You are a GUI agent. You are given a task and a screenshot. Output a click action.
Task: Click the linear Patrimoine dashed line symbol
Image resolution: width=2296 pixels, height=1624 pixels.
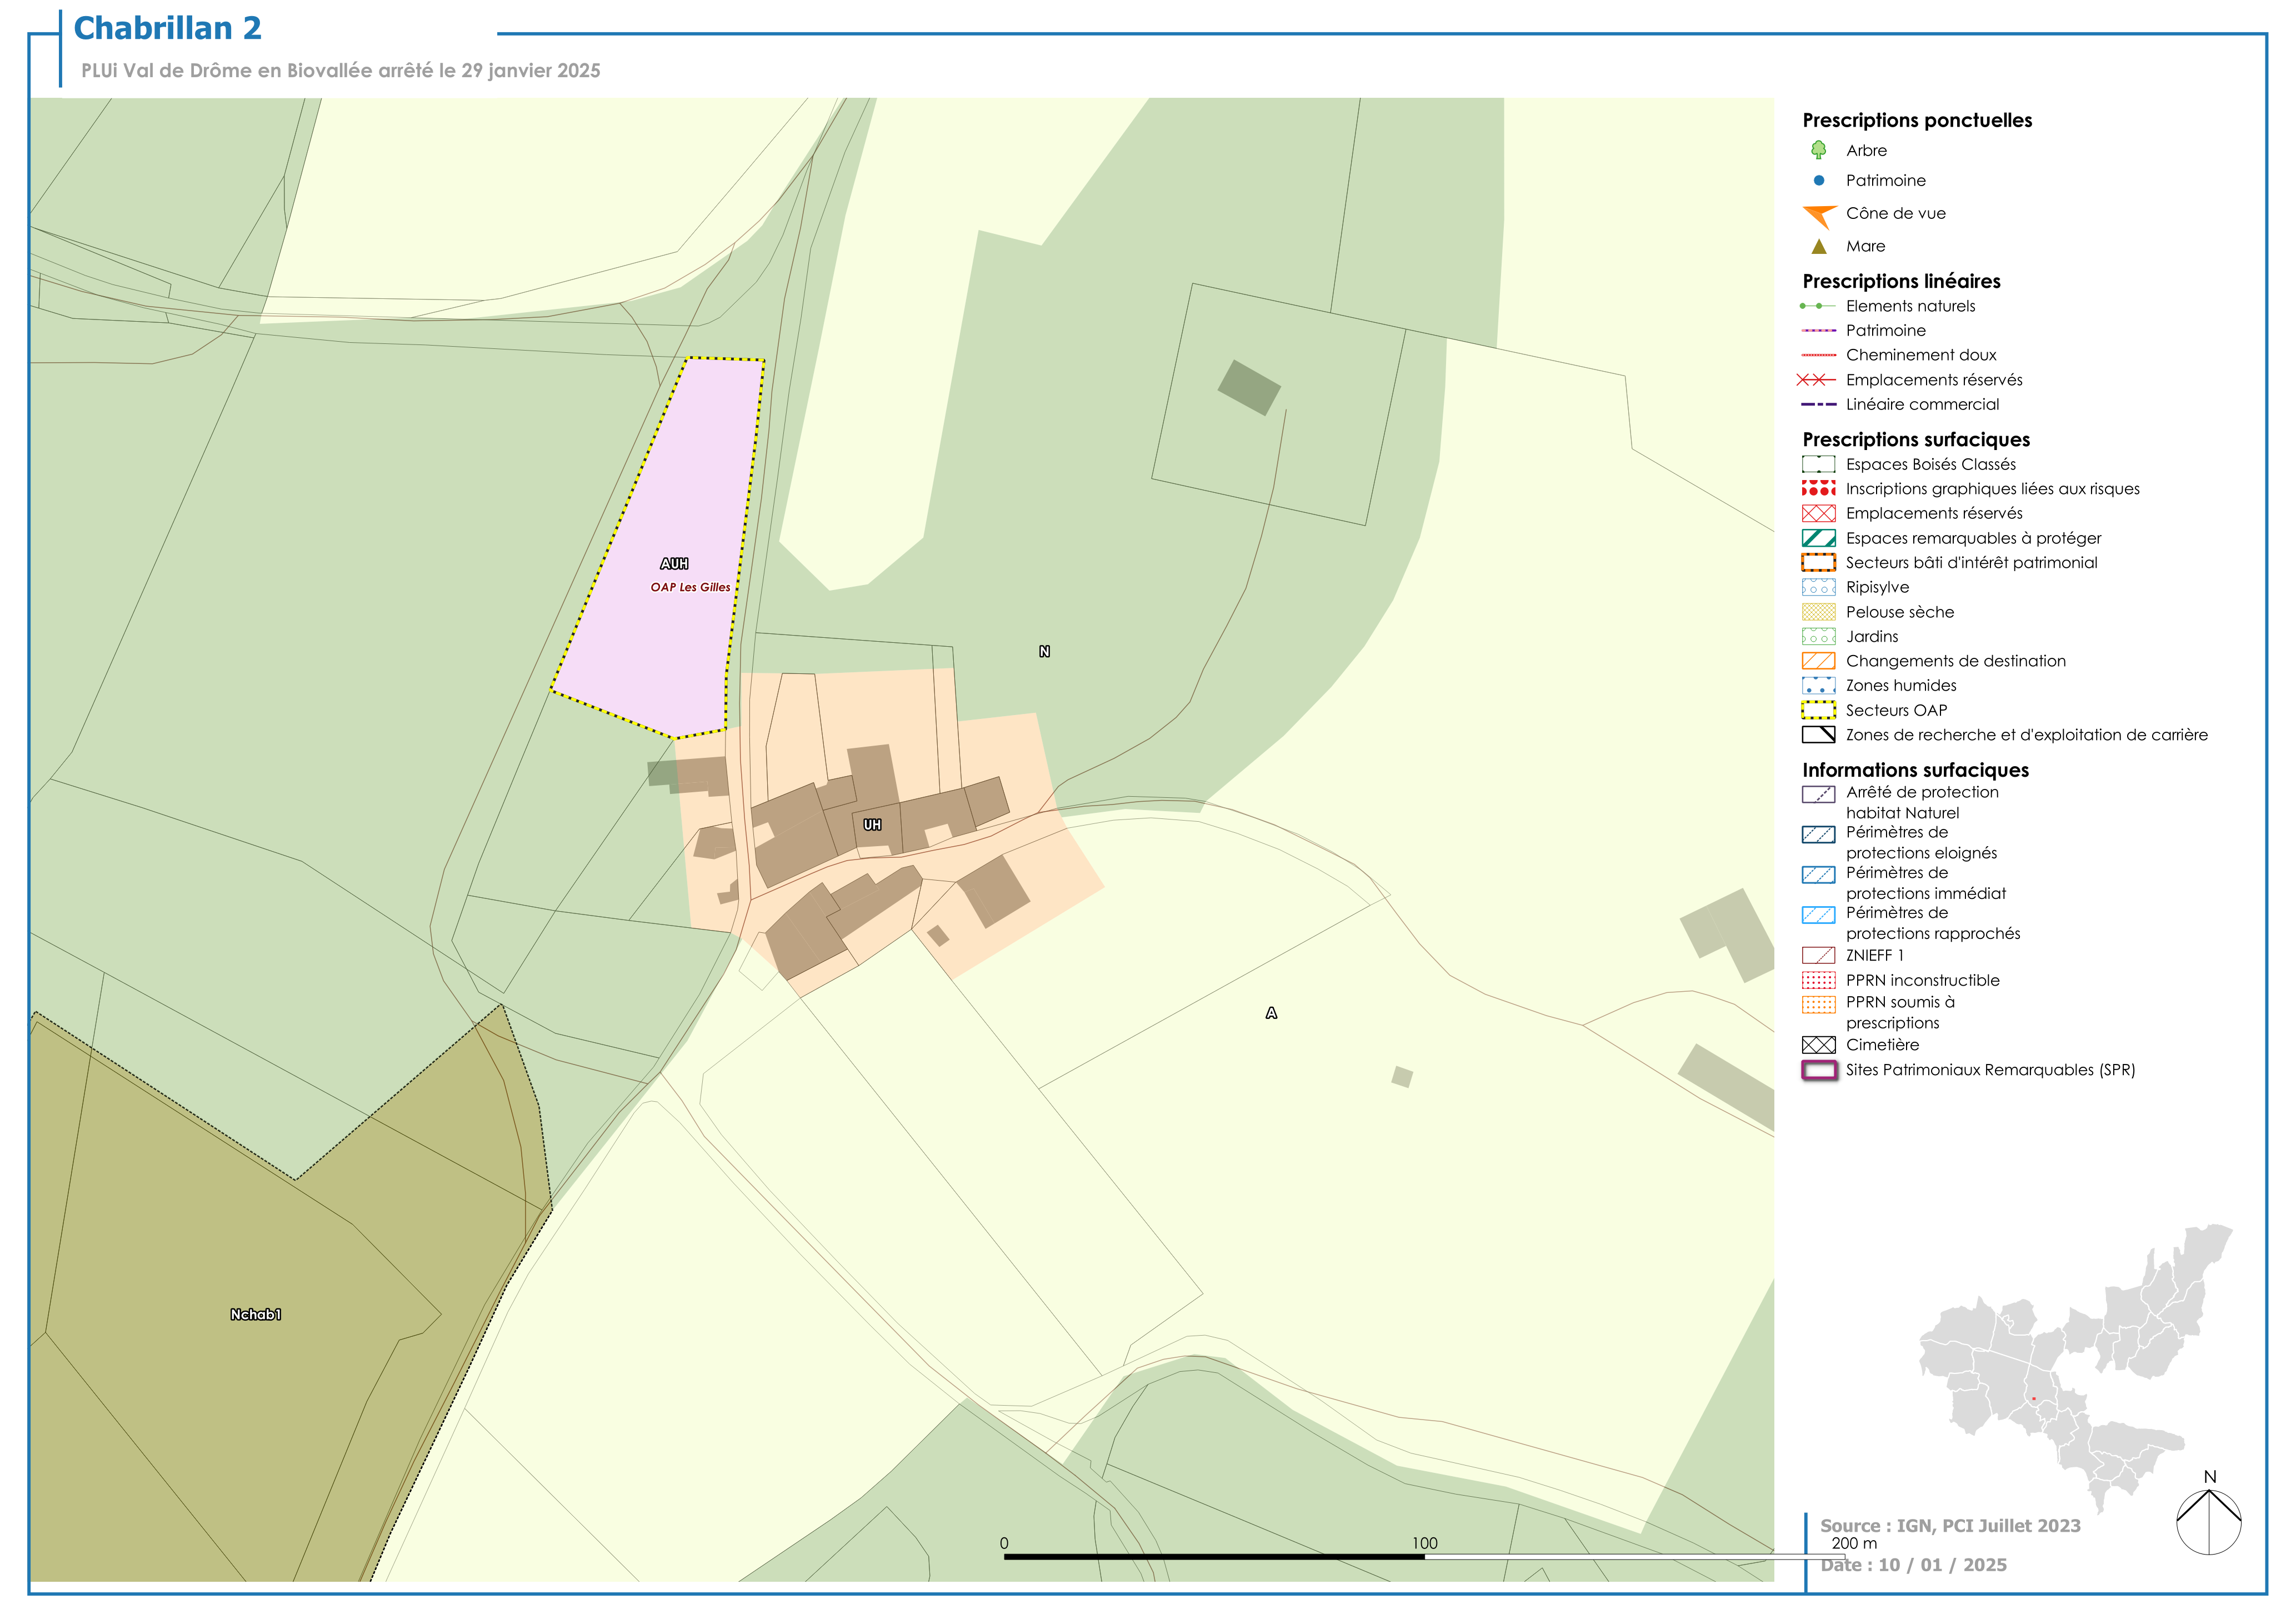tap(1818, 330)
